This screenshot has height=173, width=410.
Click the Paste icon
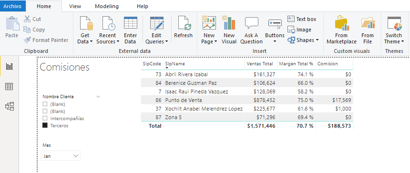pyautogui.click(x=12, y=23)
